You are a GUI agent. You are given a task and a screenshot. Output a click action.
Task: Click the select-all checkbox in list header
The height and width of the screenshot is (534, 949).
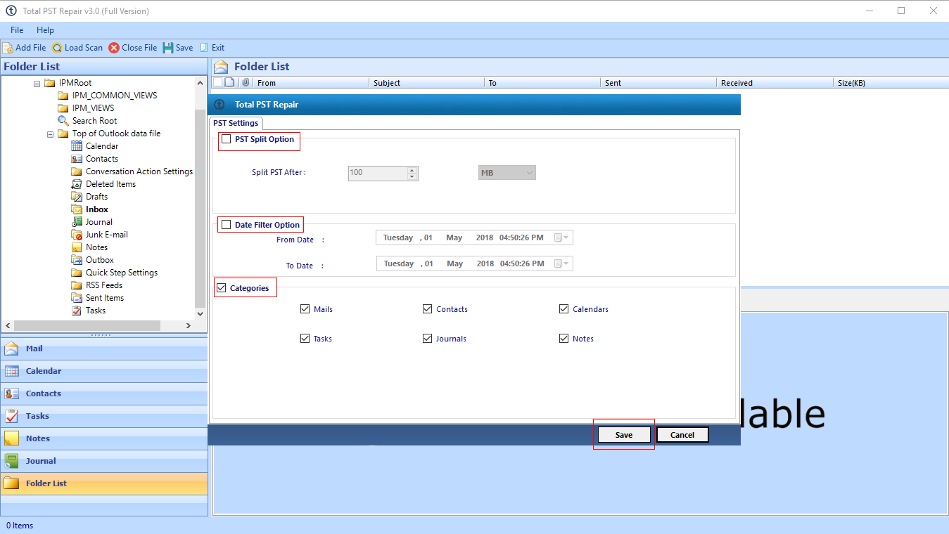[x=217, y=83]
